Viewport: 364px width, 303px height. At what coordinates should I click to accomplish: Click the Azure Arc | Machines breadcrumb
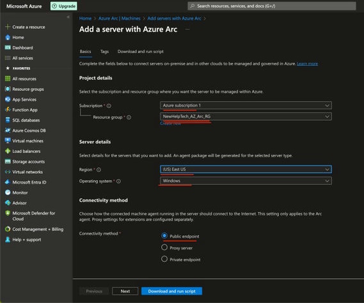120,19
